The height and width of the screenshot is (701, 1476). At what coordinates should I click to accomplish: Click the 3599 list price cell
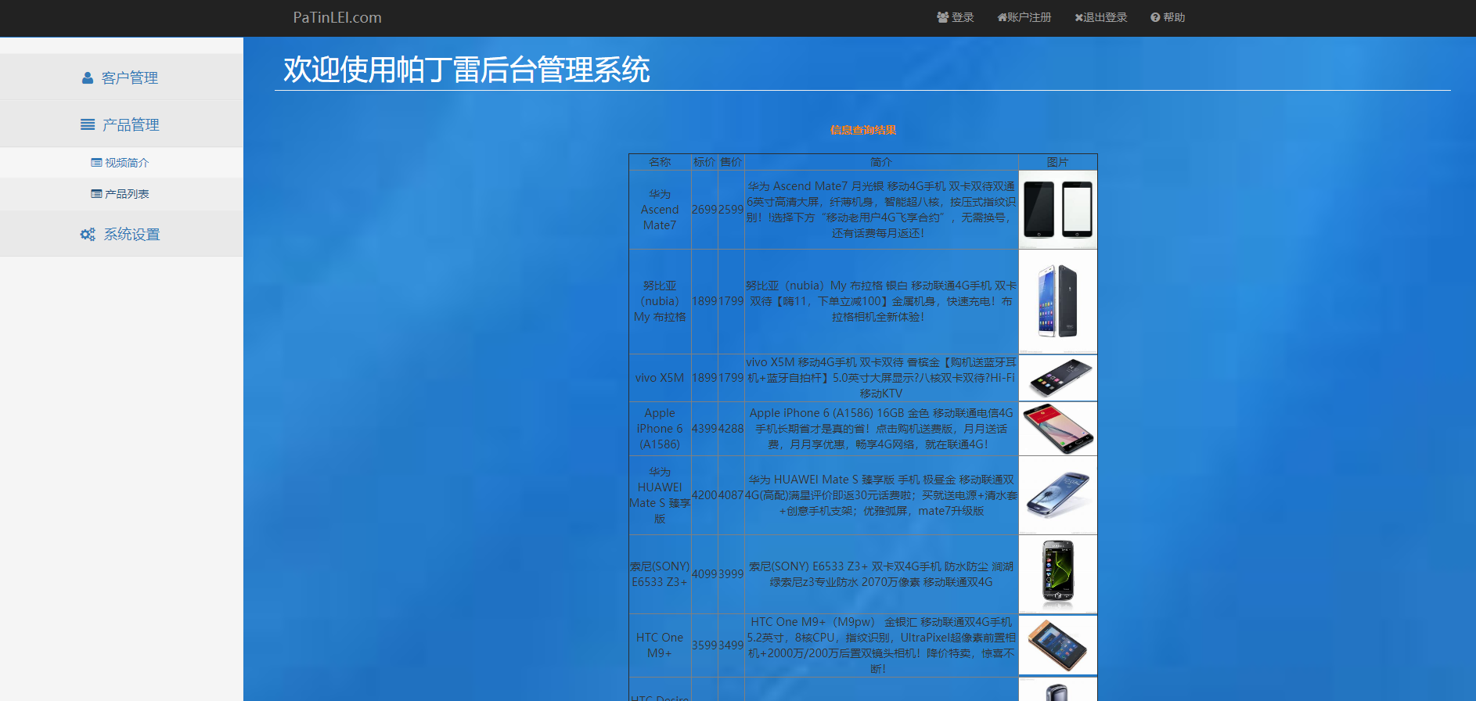point(704,645)
